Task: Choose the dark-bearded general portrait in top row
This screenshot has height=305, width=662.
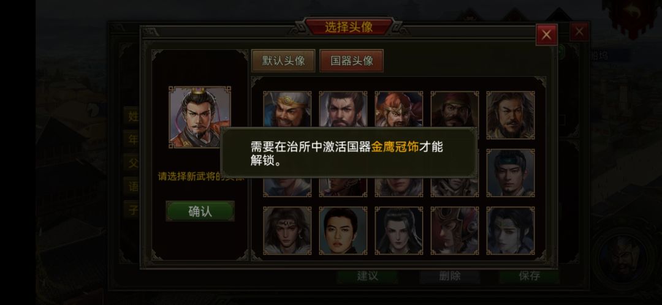Action: click(x=343, y=109)
